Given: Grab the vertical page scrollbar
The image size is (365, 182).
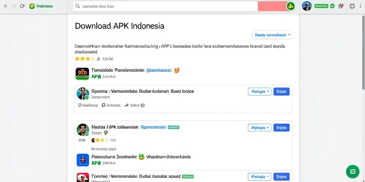Looking at the screenshot, I should pos(363,52).
